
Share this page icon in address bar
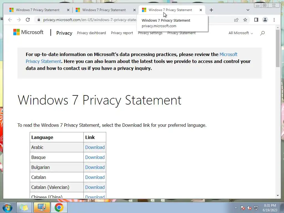coord(236,20)
